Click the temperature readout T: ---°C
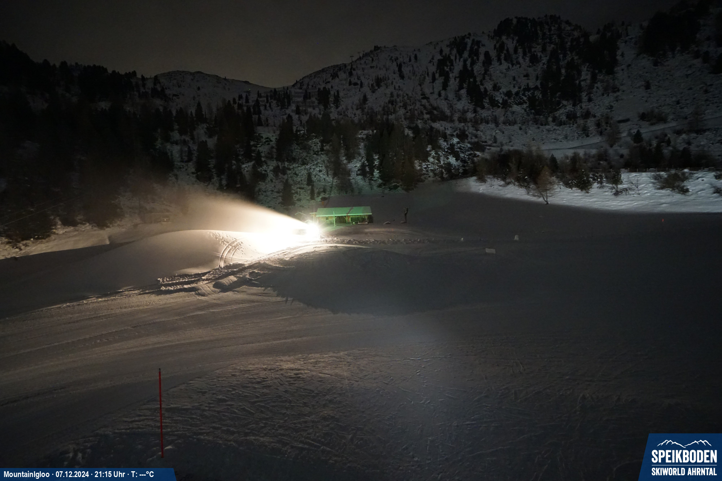 coord(142,475)
